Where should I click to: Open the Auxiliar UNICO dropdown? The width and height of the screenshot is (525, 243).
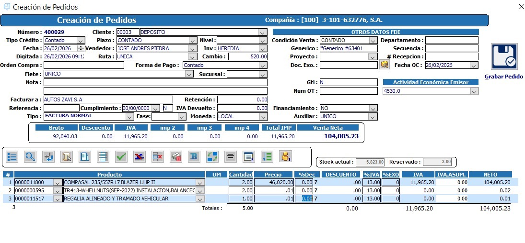pos(373,117)
